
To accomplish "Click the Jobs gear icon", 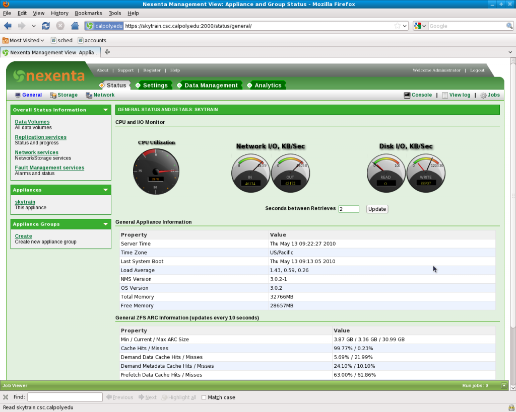I will click(483, 95).
